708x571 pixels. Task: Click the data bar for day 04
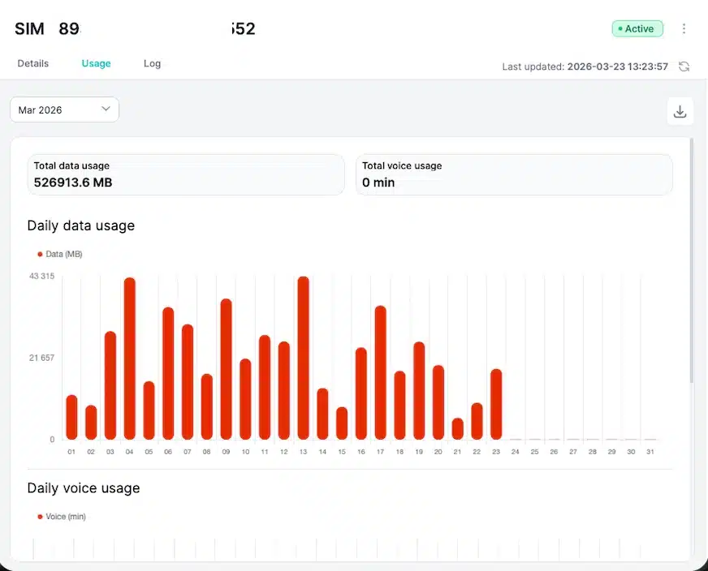(129, 358)
